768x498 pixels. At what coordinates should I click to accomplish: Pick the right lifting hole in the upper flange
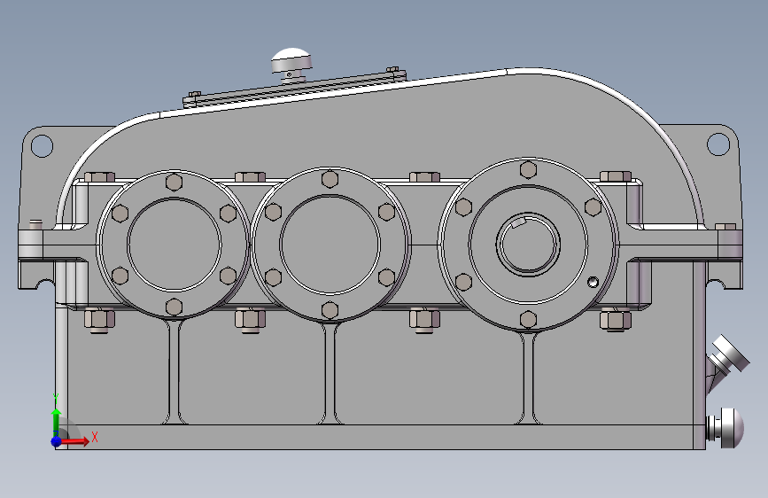(718, 144)
